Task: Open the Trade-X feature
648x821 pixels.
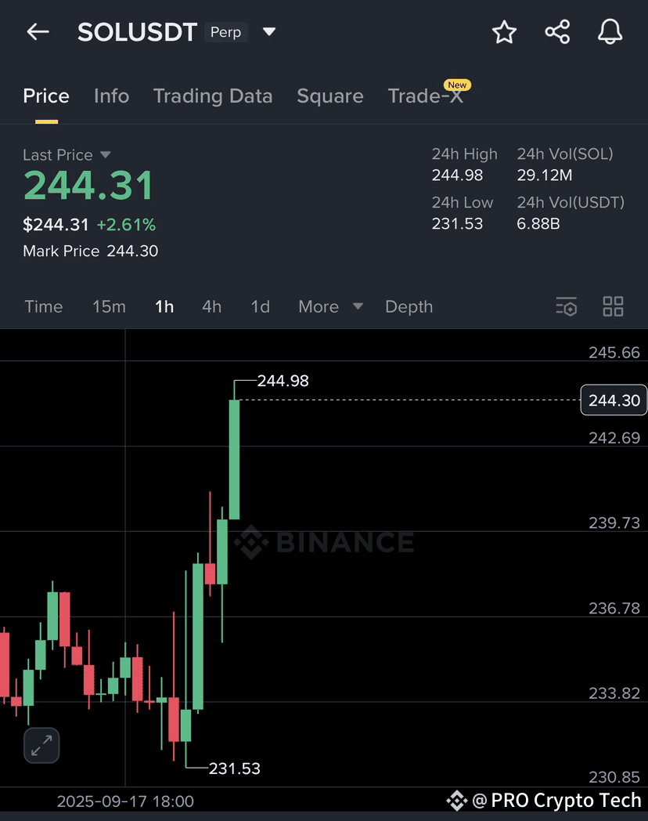Action: [x=423, y=96]
